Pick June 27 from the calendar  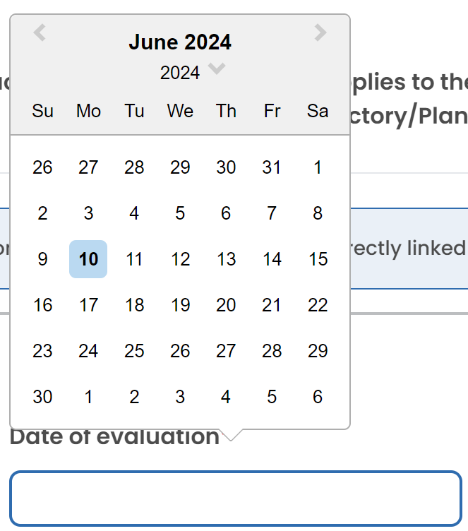click(226, 351)
